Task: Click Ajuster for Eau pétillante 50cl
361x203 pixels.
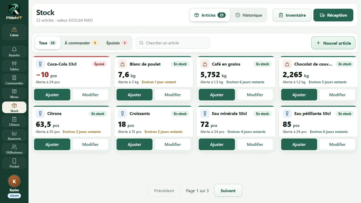Action: coord(299,144)
